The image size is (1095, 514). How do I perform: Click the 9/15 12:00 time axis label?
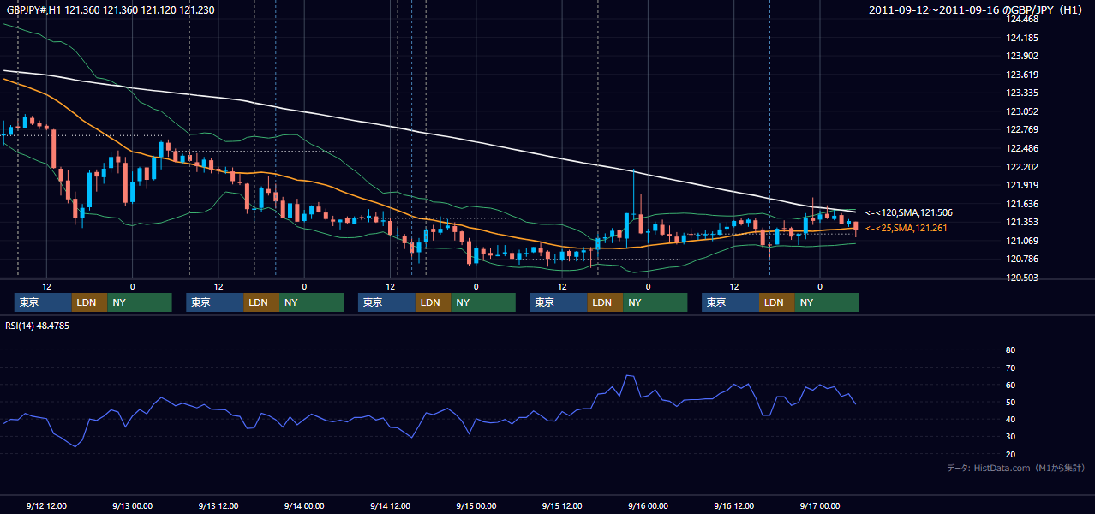562,506
